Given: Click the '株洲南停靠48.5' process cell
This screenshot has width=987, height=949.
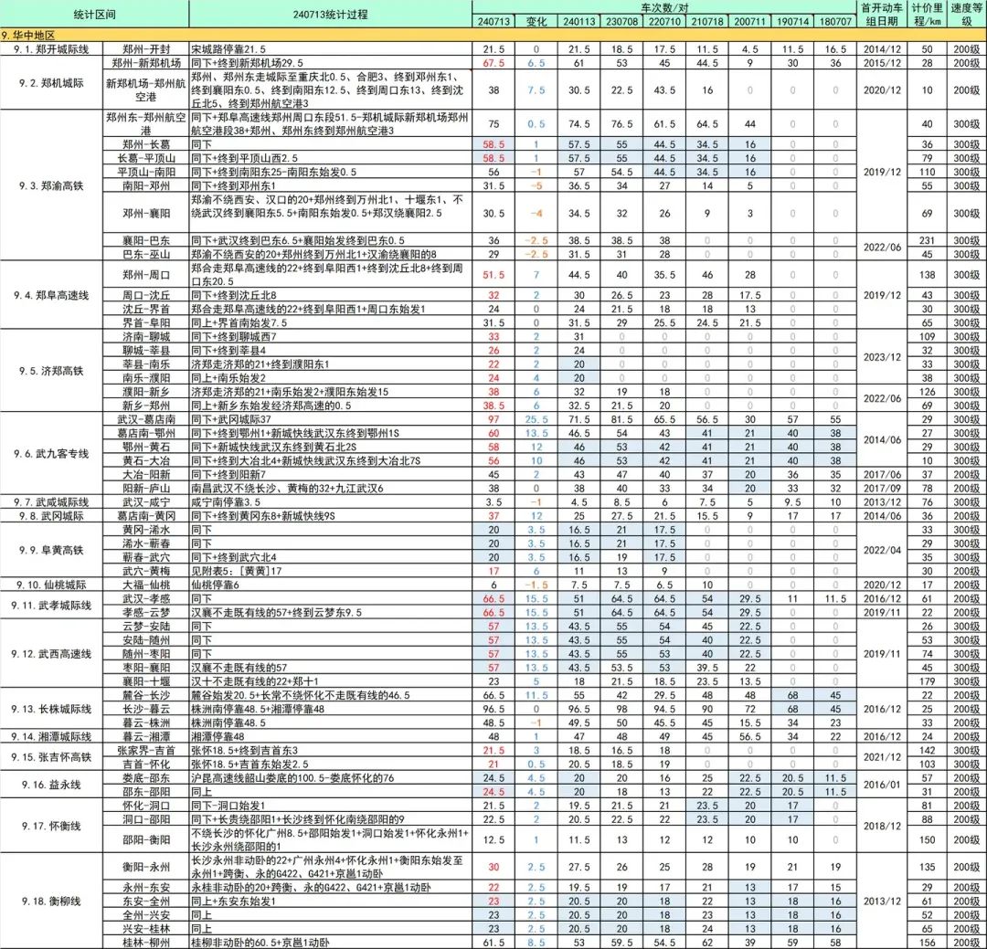Looking at the screenshot, I should pos(331,723).
